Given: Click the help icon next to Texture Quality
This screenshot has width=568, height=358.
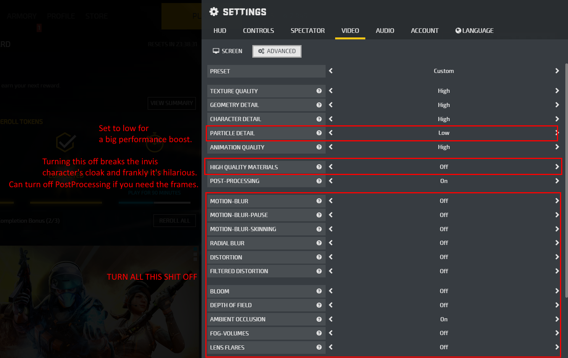Looking at the screenshot, I should click(x=319, y=91).
